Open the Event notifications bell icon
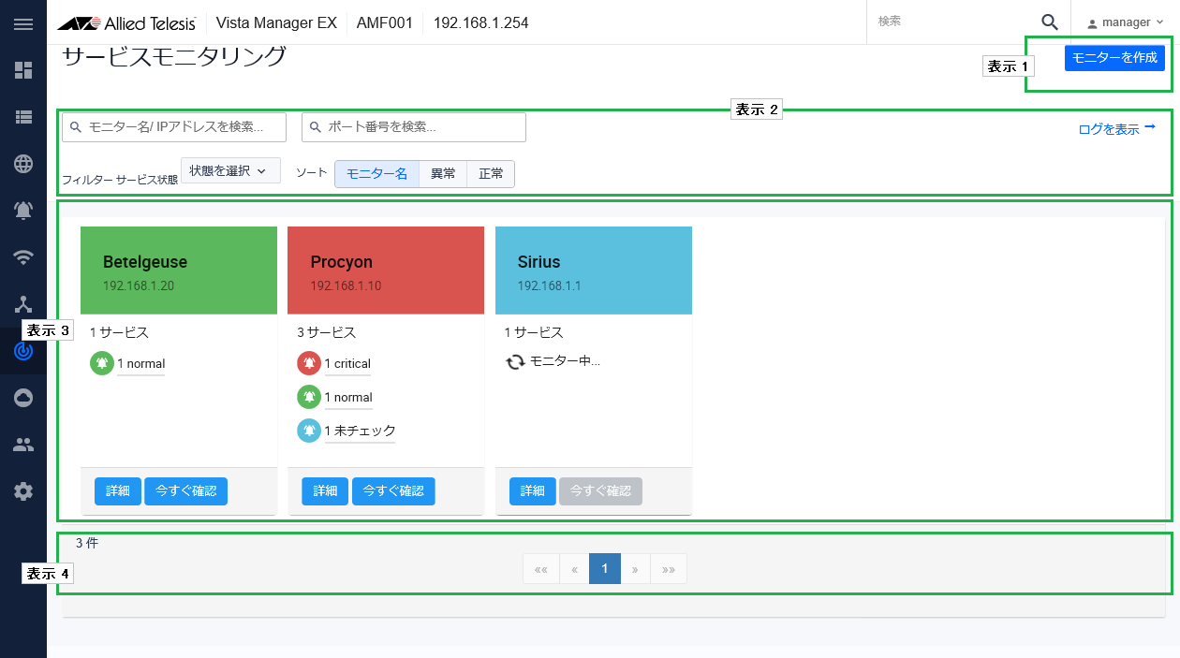 click(x=23, y=211)
